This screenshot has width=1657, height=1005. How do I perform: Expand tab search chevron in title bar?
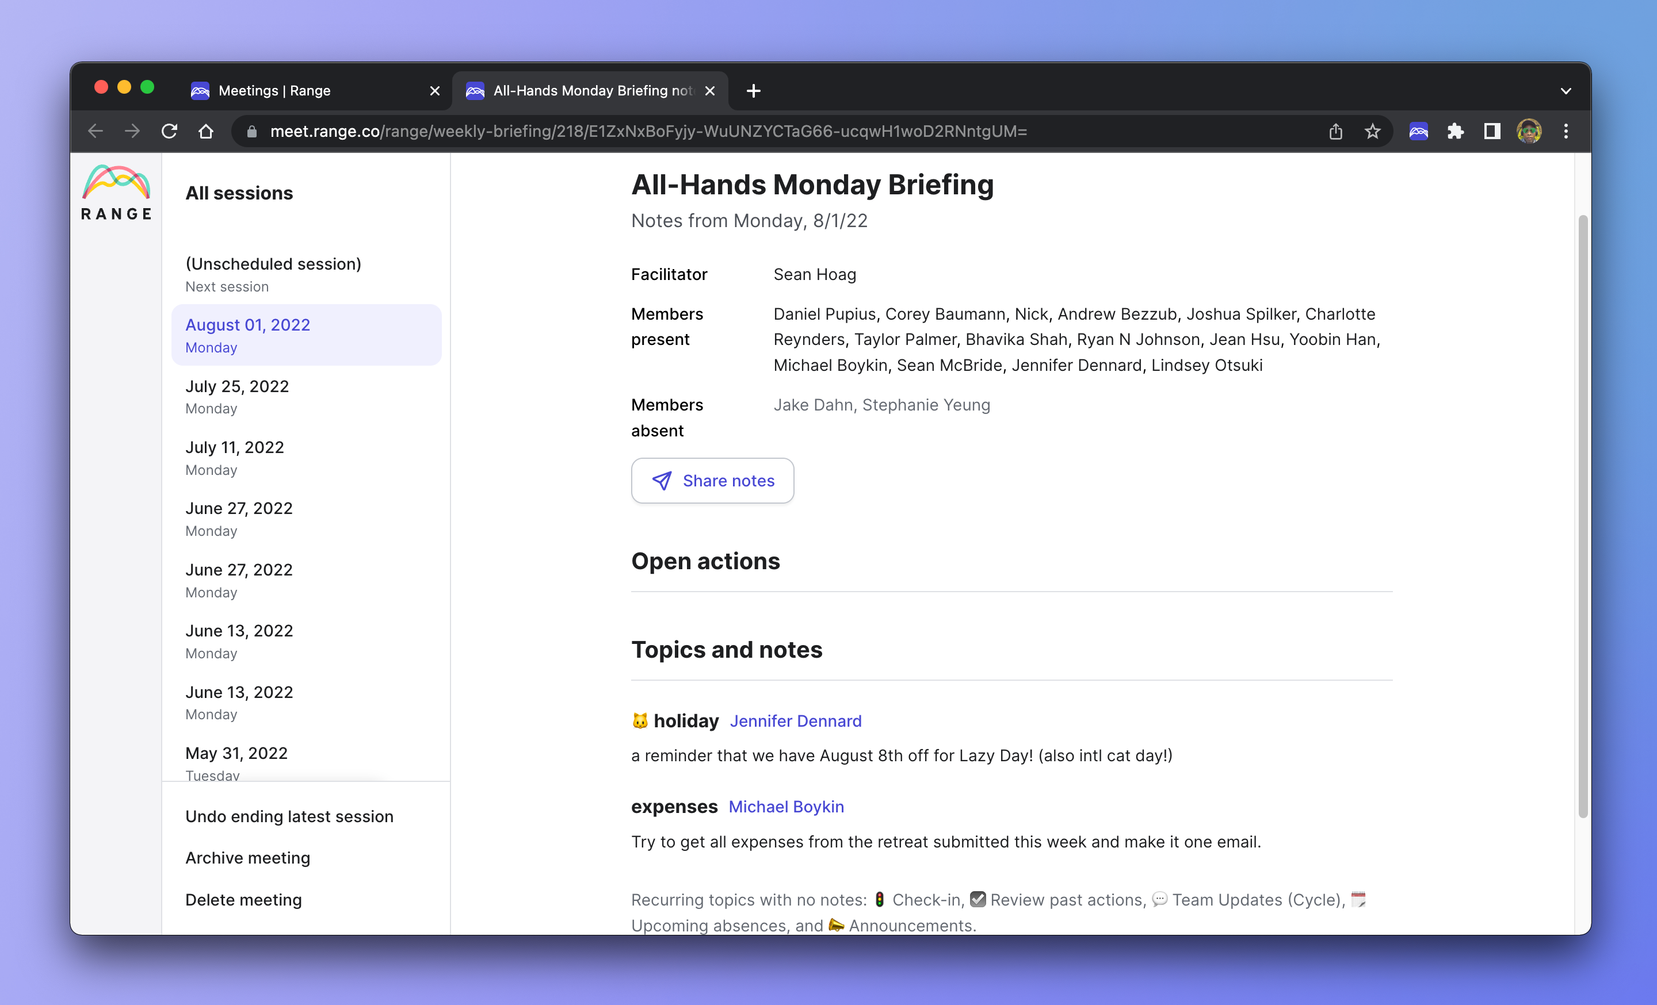pos(1566,91)
